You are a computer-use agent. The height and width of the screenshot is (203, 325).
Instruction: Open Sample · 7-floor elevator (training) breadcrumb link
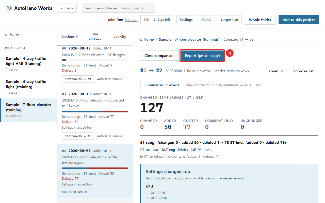click(x=188, y=39)
